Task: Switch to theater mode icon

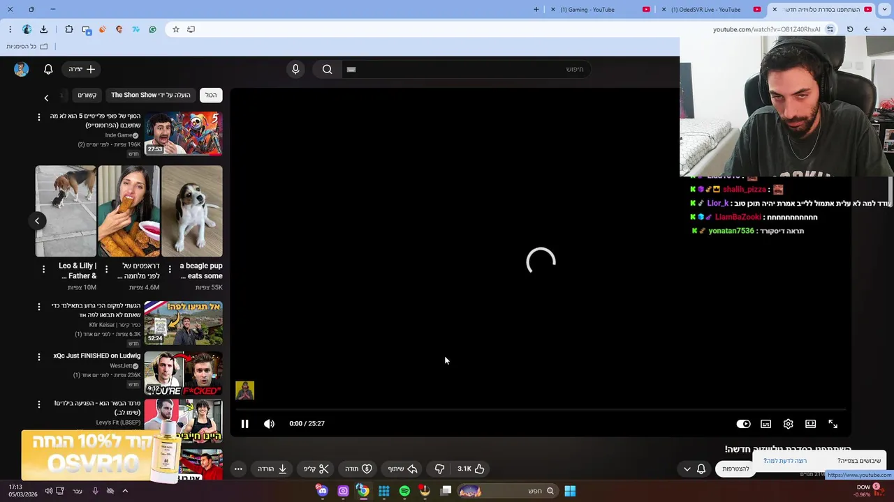Action: (810, 424)
